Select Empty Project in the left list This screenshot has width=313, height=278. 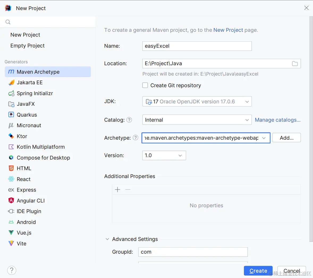[27, 46]
